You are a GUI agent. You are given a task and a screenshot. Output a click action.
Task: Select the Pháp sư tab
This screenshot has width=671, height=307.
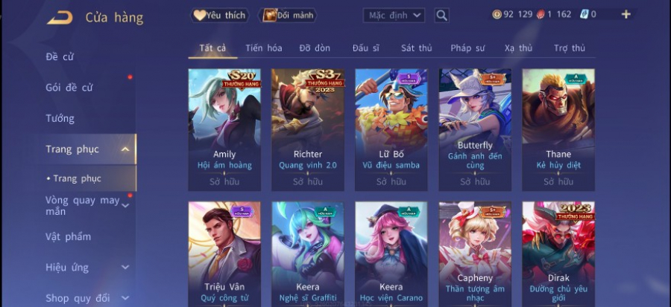(467, 48)
